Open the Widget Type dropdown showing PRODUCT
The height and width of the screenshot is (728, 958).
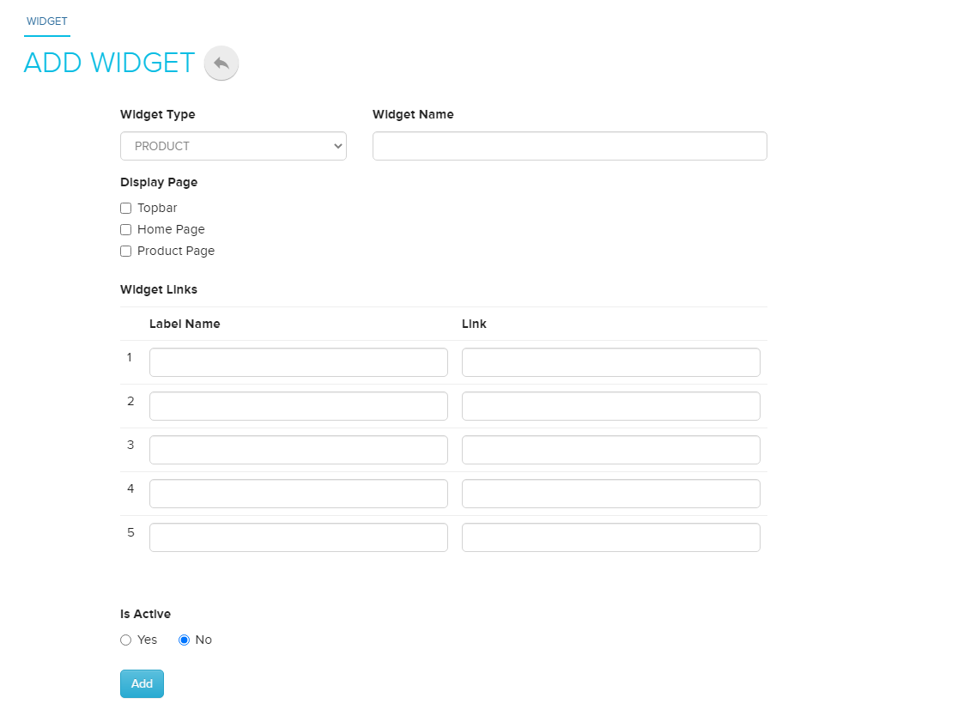(x=233, y=146)
